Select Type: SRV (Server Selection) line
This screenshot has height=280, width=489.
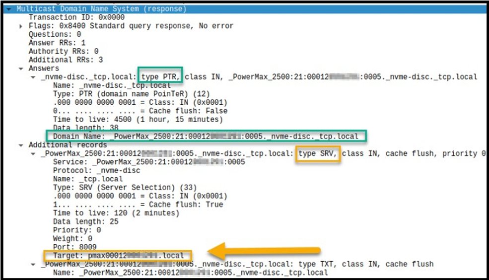(125, 187)
